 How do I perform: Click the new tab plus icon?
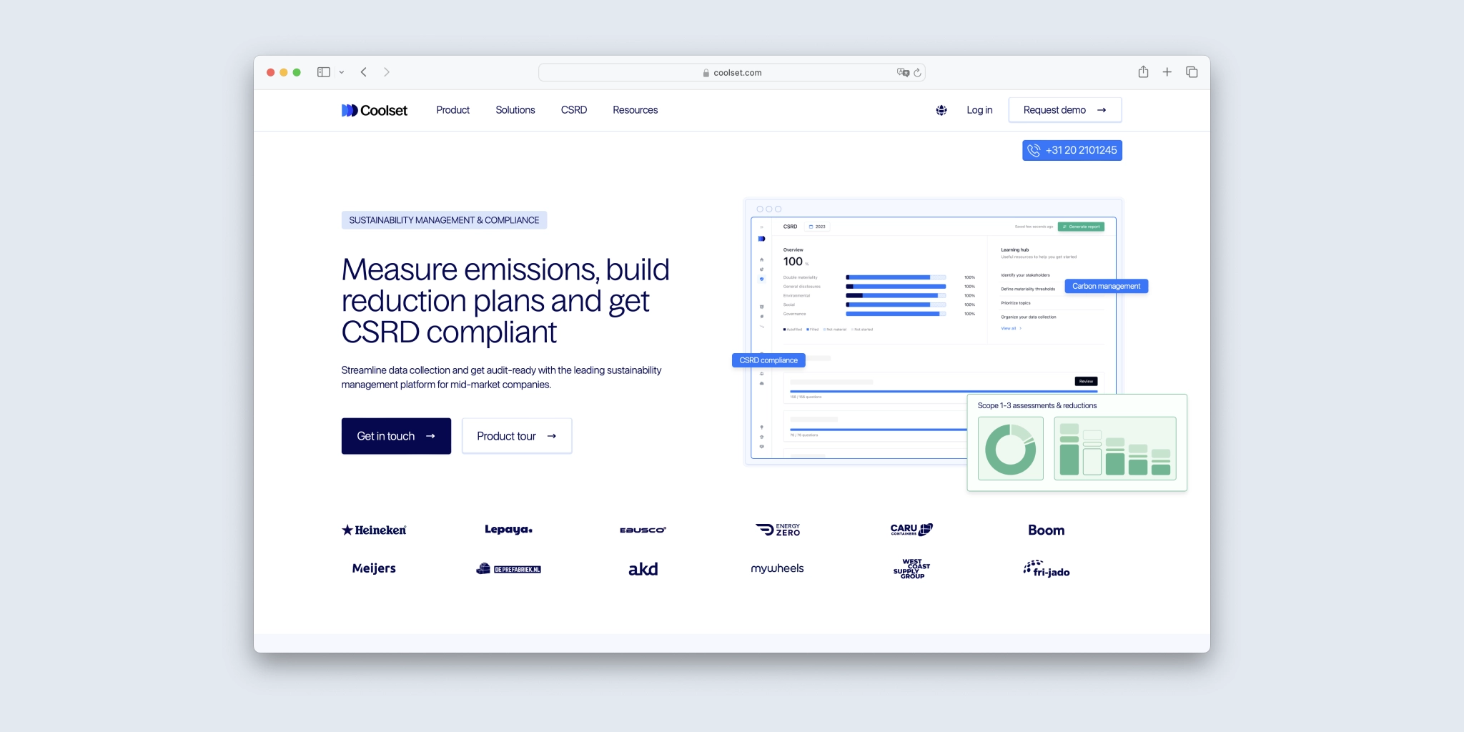tap(1167, 71)
